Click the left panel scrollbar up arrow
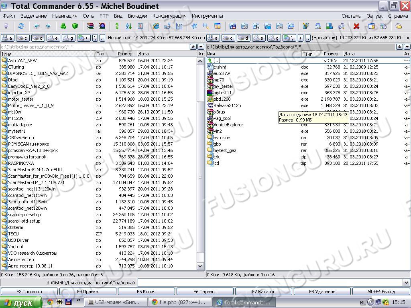 pos(200,61)
